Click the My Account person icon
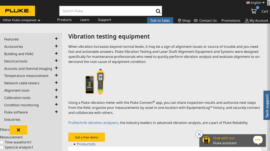 (x=247, y=20)
